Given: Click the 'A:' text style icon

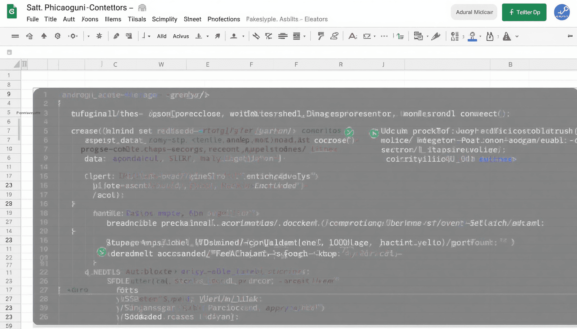Looking at the screenshot, I should (352, 36).
